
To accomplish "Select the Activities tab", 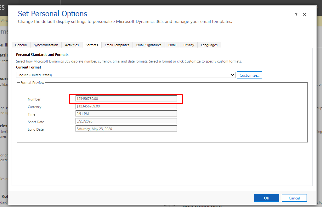I will pos(72,45).
